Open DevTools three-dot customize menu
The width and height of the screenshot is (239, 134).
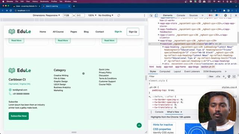click(x=231, y=15)
